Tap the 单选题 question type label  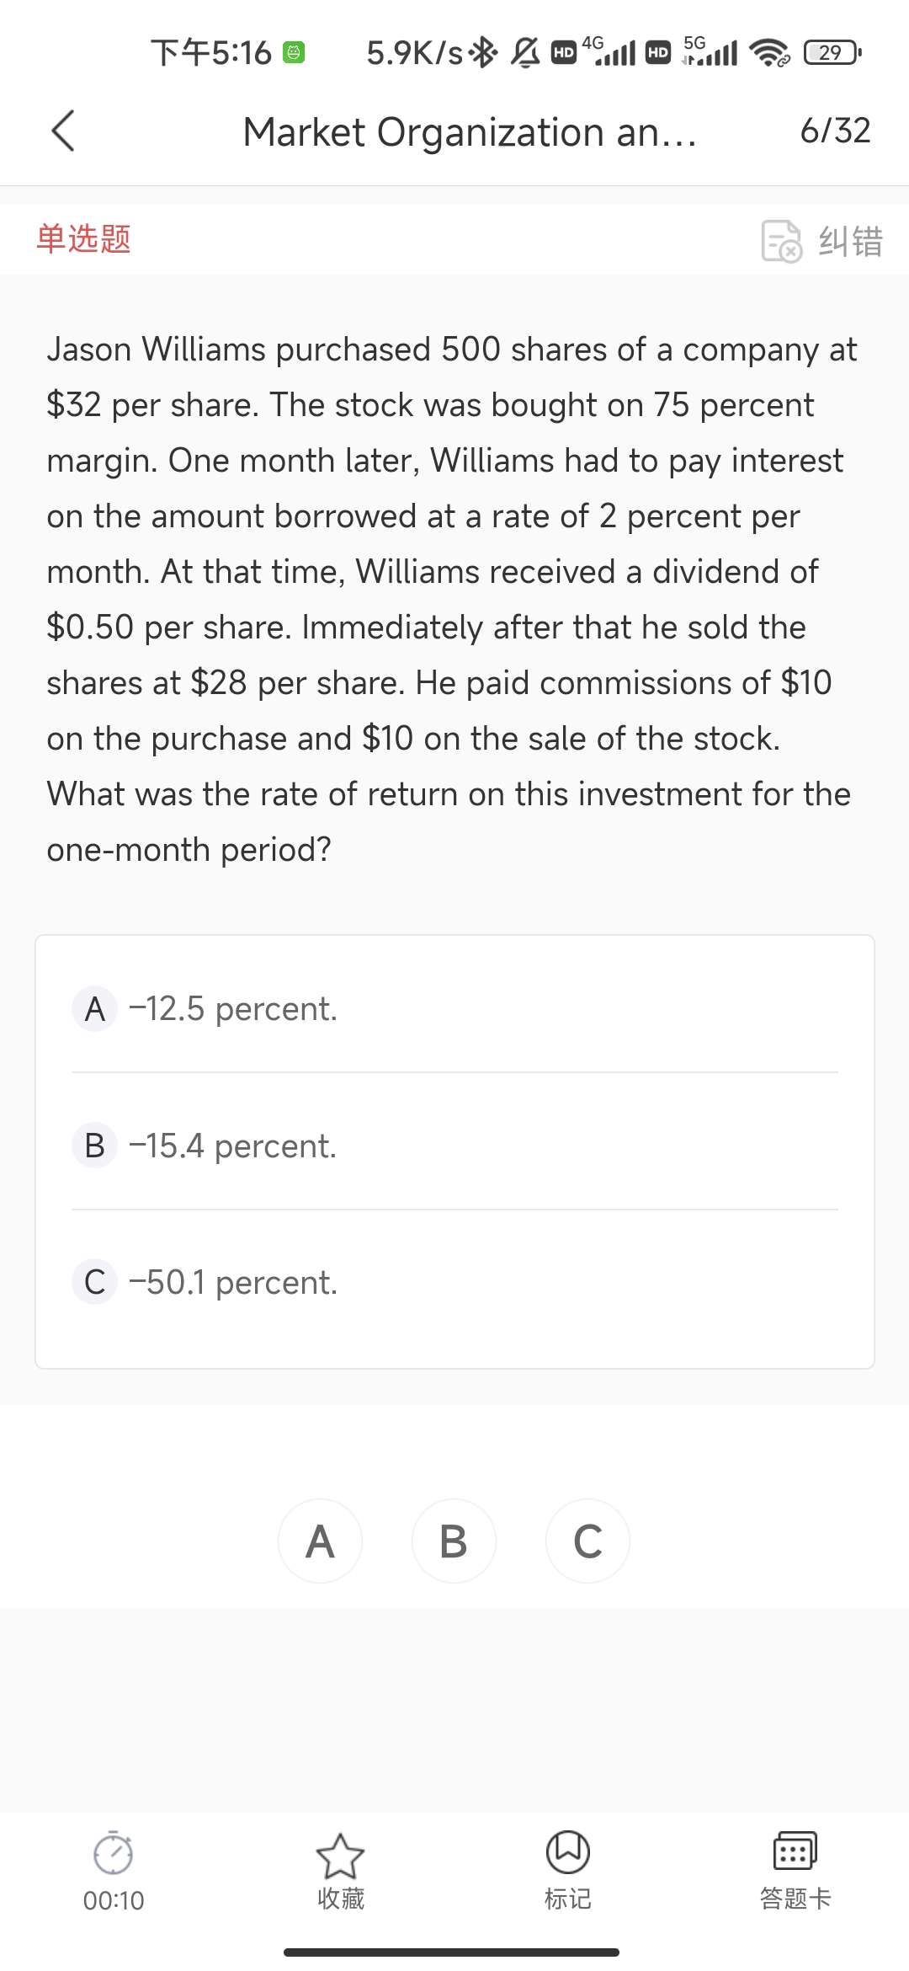[83, 238]
